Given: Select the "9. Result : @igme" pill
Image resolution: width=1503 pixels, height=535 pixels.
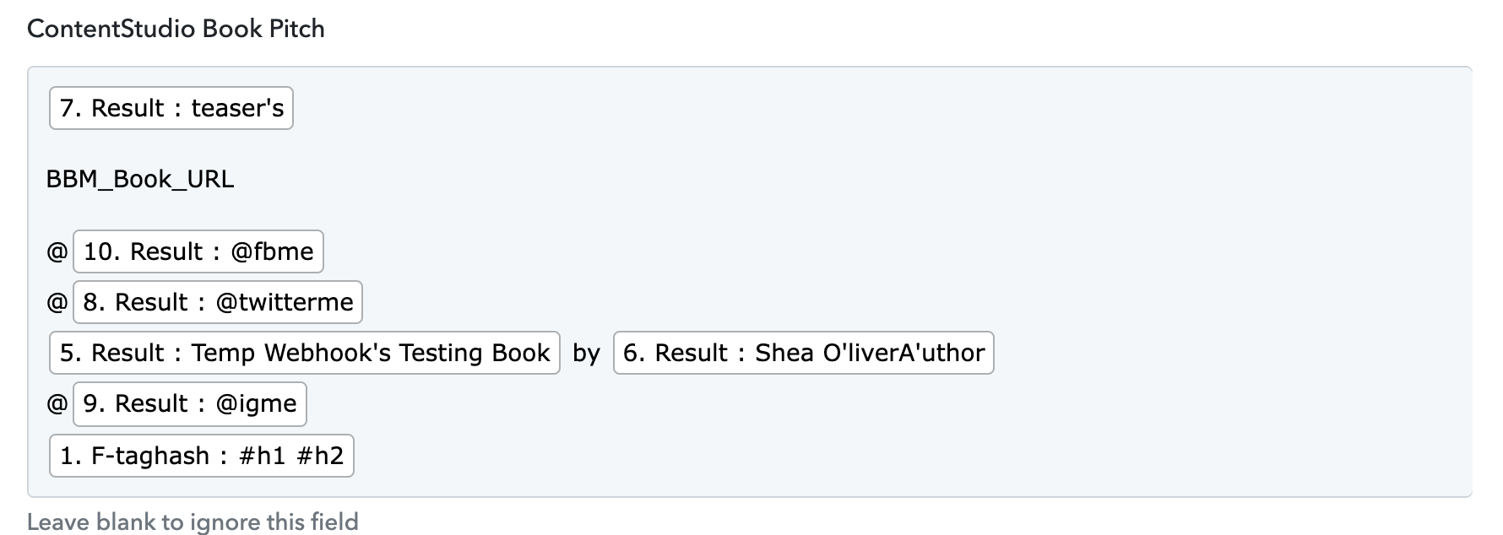Looking at the screenshot, I should coord(190,403).
